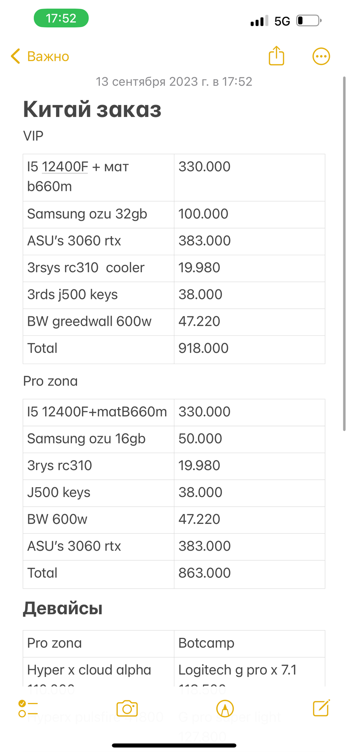Image resolution: width=348 pixels, height=754 pixels.
Task: Create a new note with the compose icon
Action: pyautogui.click(x=321, y=708)
